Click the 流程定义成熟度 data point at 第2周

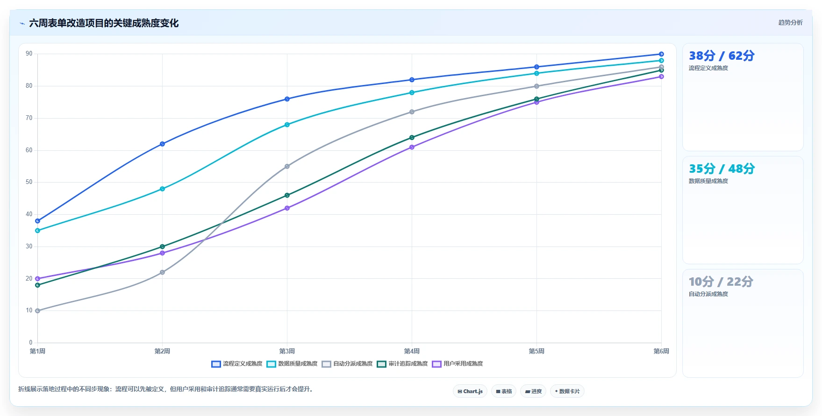pyautogui.click(x=162, y=144)
